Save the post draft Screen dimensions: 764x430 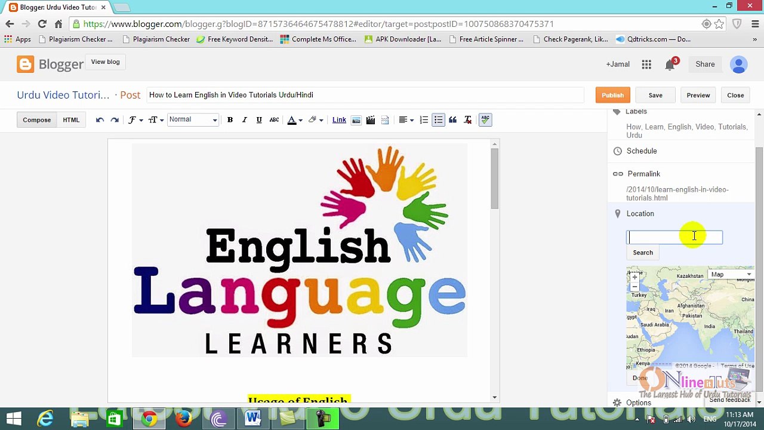point(655,96)
